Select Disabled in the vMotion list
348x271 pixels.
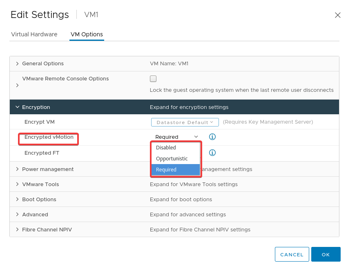pos(176,147)
